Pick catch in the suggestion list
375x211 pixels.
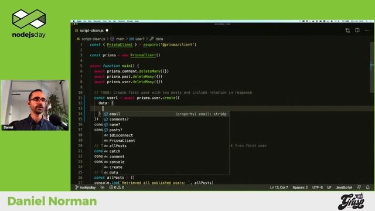pyautogui.click(x=166, y=151)
